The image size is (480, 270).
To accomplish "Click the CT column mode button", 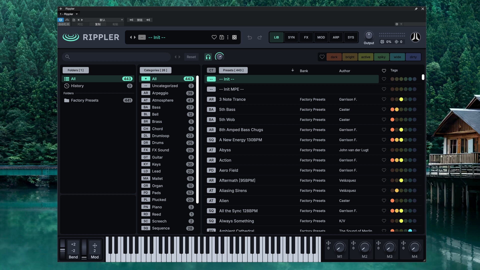I will (211, 70).
